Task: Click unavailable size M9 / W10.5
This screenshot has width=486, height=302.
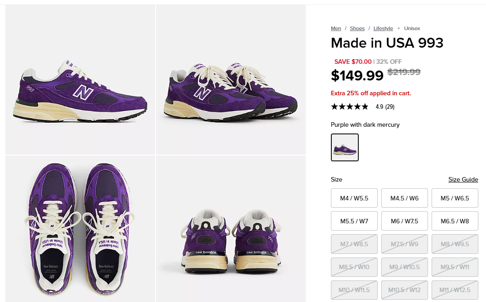Action: click(405, 267)
